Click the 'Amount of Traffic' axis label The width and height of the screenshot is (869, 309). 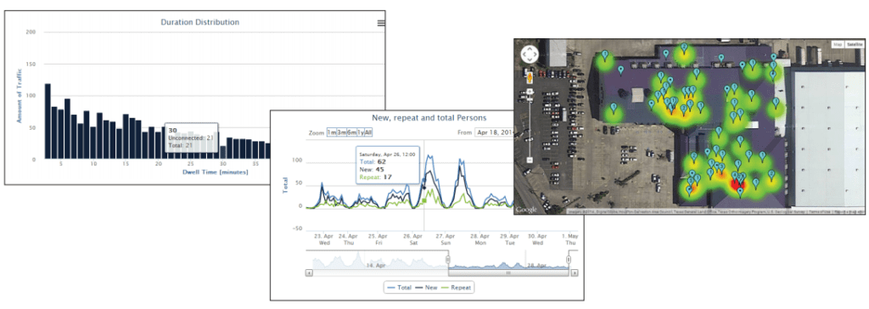click(x=19, y=95)
